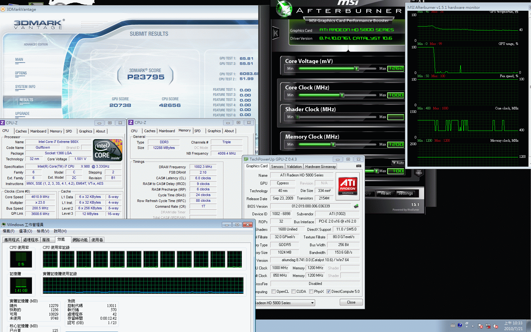Click the keyboard icon in system tray
The width and height of the screenshot is (531, 332).
point(453,325)
